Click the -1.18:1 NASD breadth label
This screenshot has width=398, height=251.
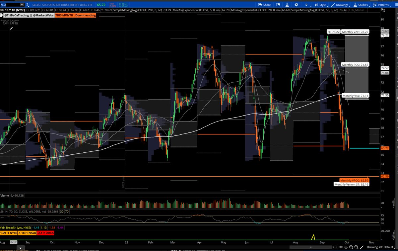coord(27,233)
